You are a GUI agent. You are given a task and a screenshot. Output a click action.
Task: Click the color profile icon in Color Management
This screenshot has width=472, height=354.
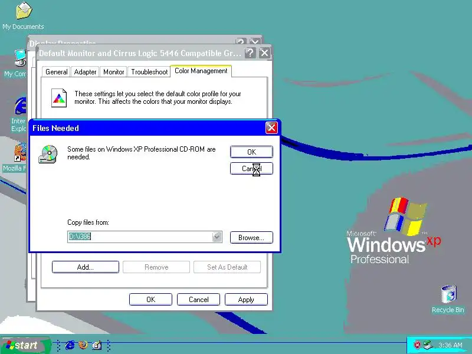[59, 98]
